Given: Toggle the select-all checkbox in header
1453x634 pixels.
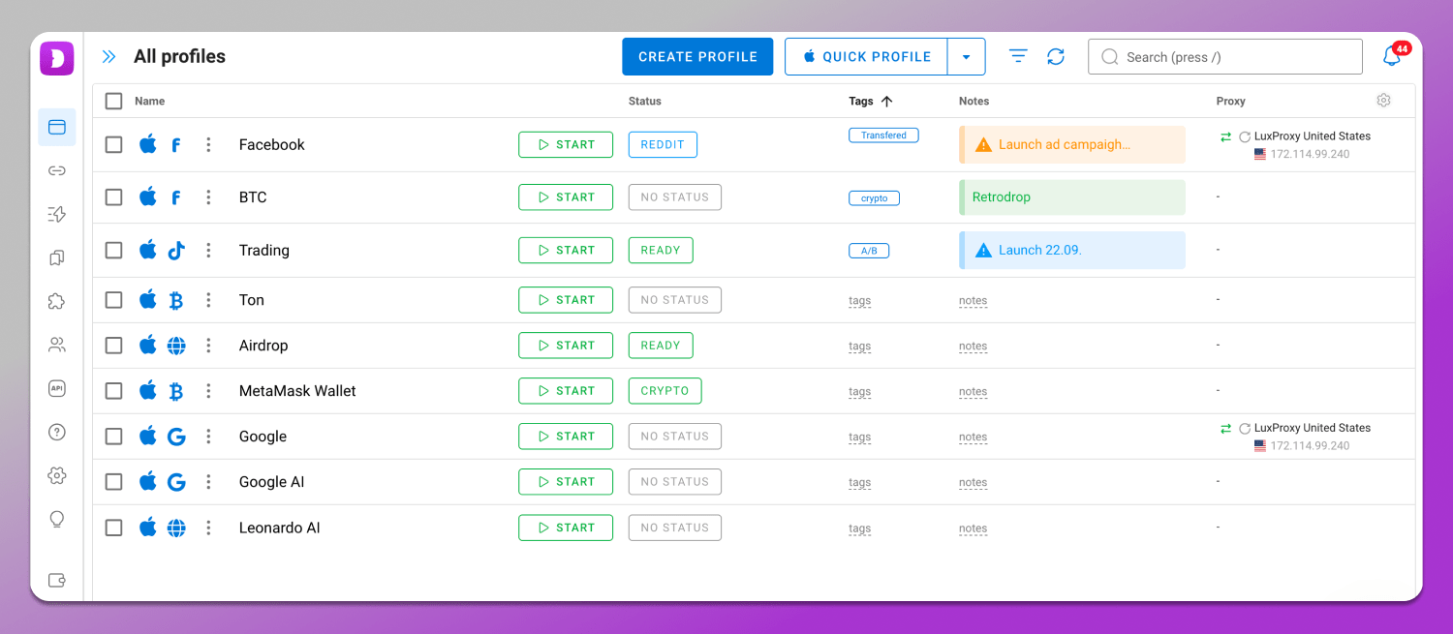Looking at the screenshot, I should point(114,101).
